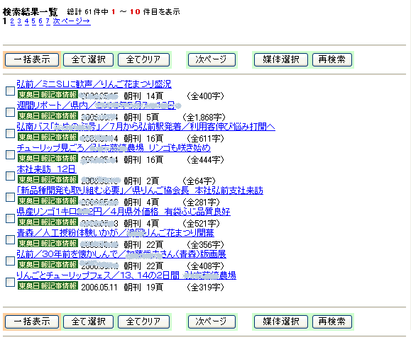The image size is (411, 347).
Task: Open the 青森/人工授粉体験いかが article link
Action: [x=115, y=233]
